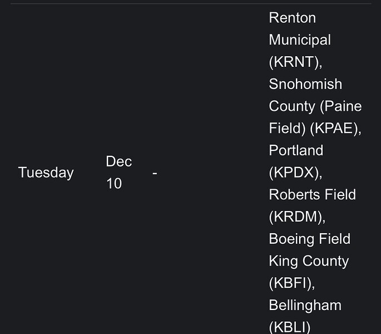Click the KRDM airport code
The height and width of the screenshot is (334, 381).
click(x=297, y=217)
